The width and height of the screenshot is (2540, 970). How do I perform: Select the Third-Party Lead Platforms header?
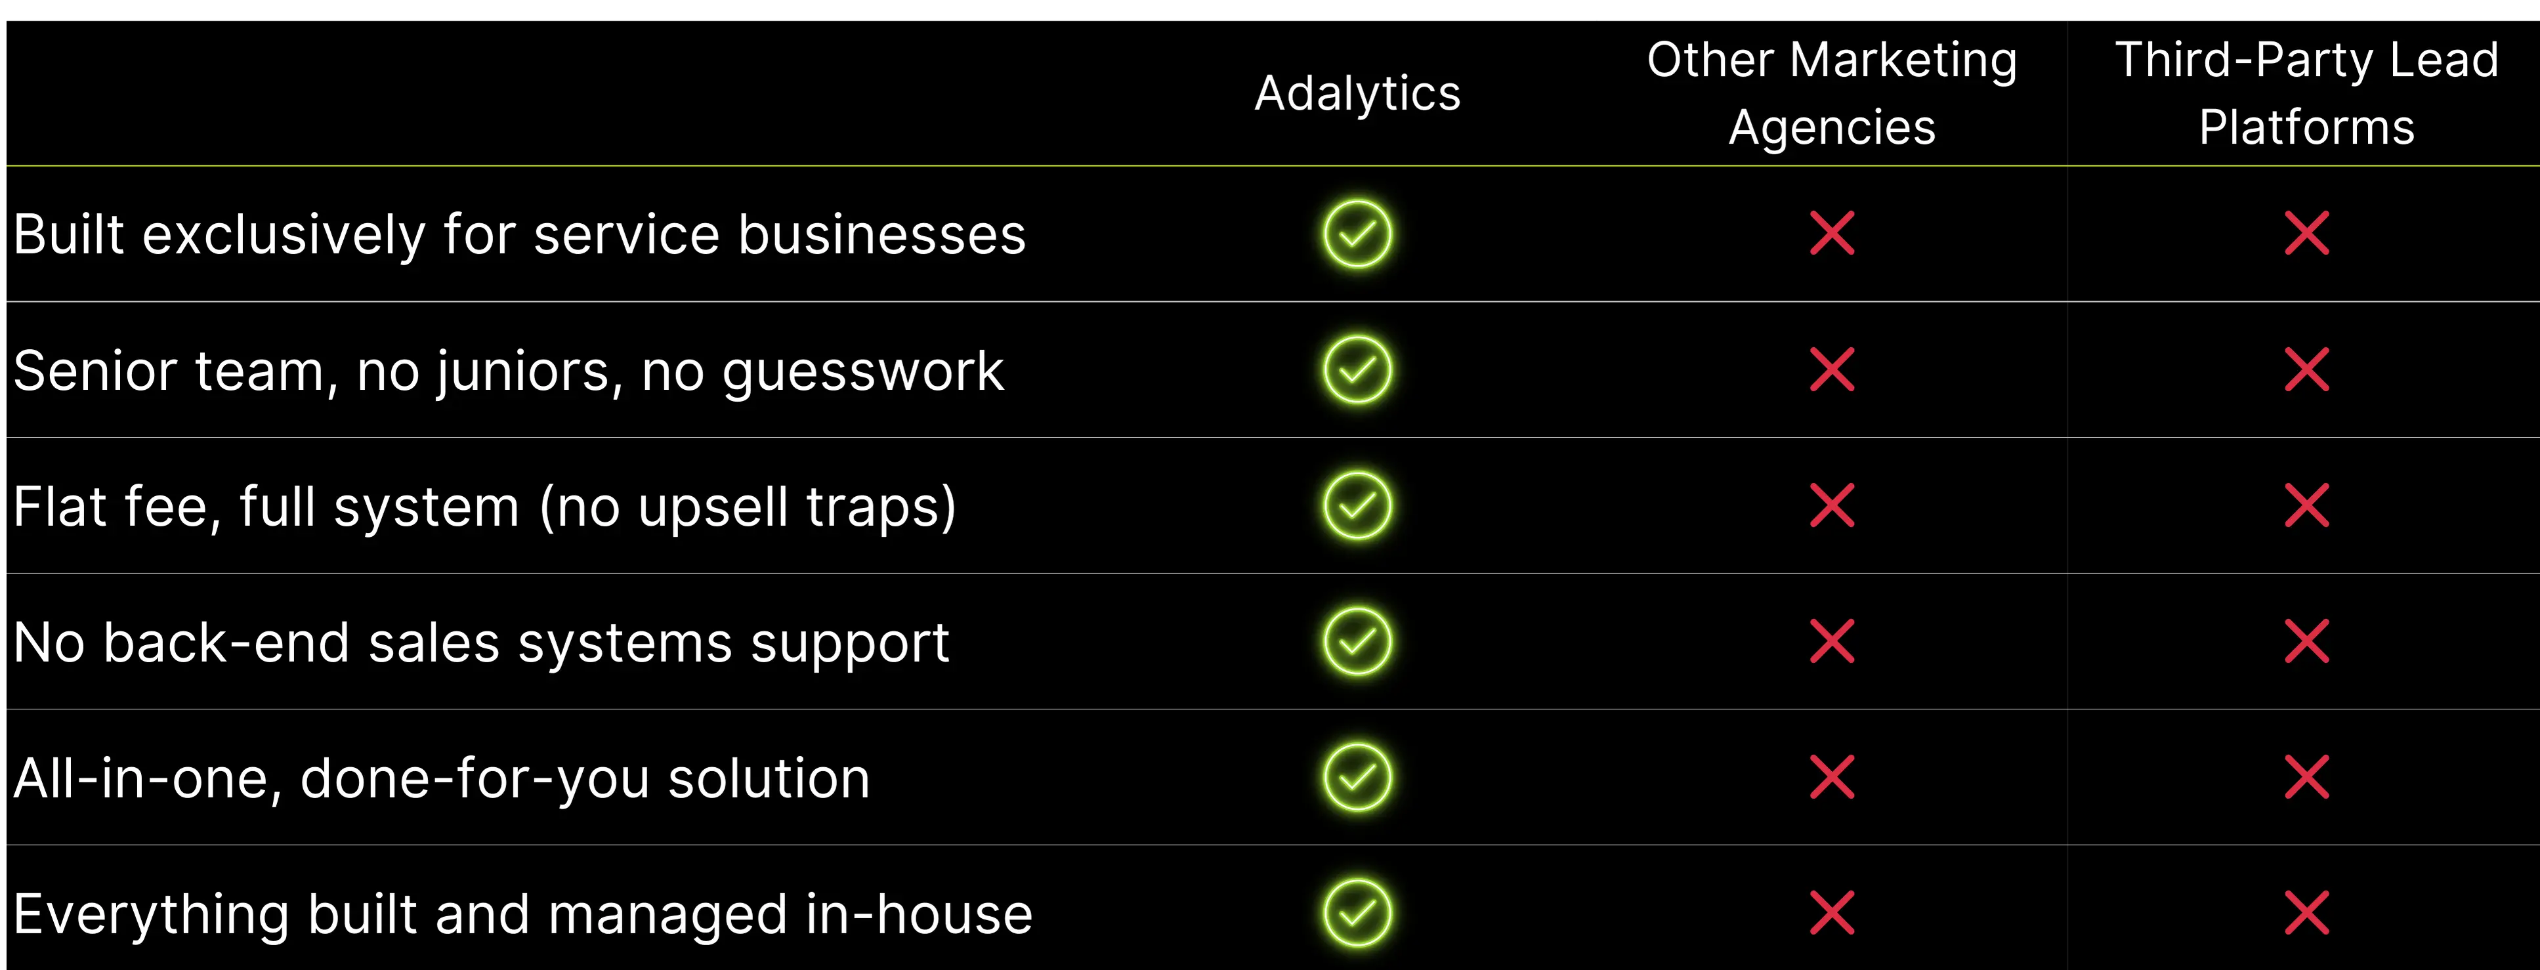point(2306,94)
